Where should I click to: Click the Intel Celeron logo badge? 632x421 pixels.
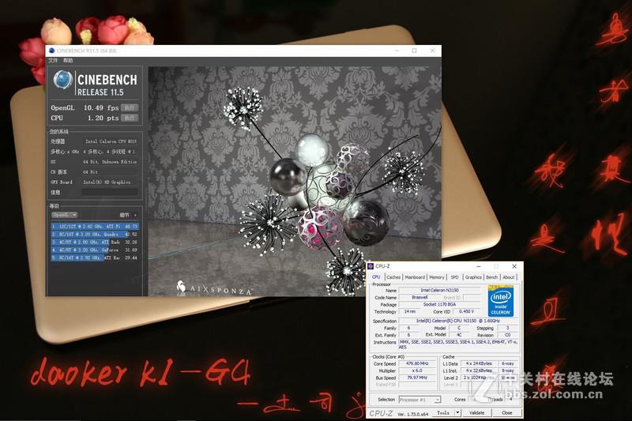click(x=501, y=303)
